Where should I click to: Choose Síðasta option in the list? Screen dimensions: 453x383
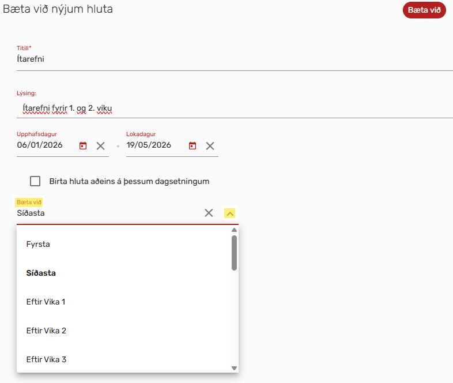point(41,273)
